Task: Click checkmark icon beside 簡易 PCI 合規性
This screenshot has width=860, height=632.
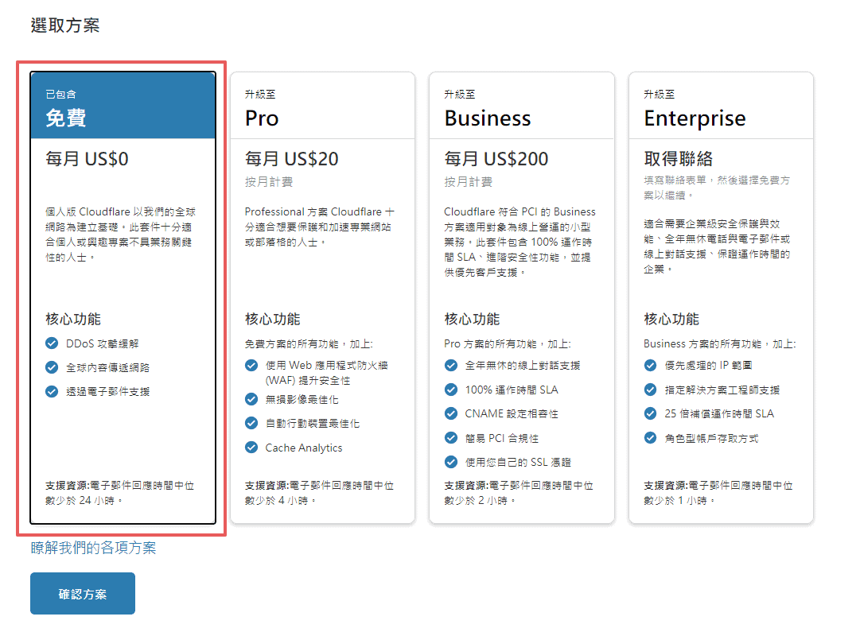Action: (x=451, y=437)
